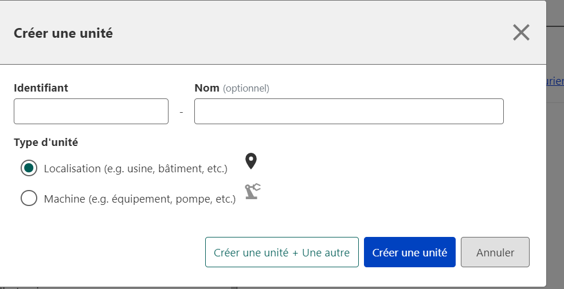Click into the Nom input field
The image size is (564, 289).
(x=348, y=111)
